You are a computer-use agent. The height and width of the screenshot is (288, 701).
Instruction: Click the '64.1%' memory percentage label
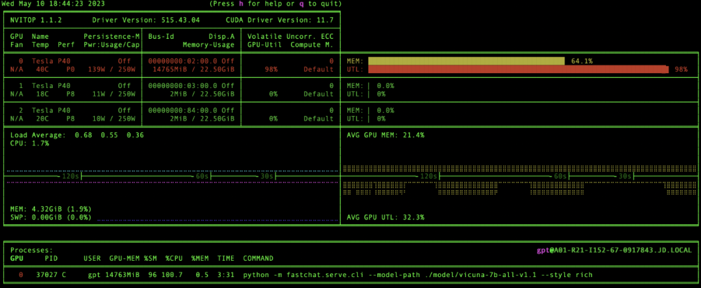point(582,61)
